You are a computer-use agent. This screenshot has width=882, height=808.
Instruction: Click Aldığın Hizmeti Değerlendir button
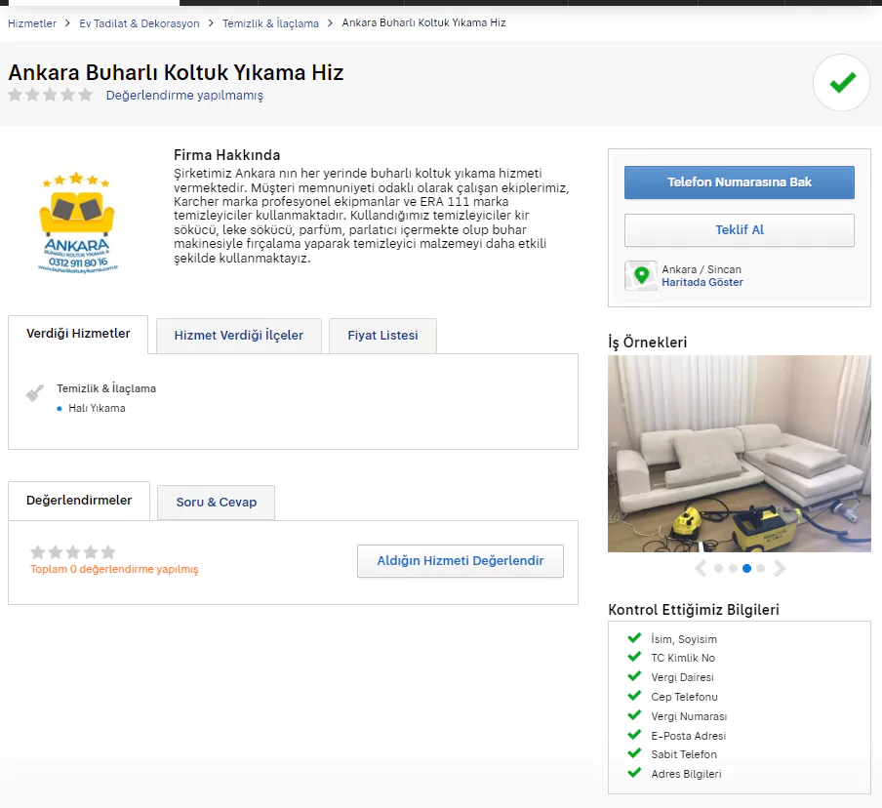tap(460, 561)
